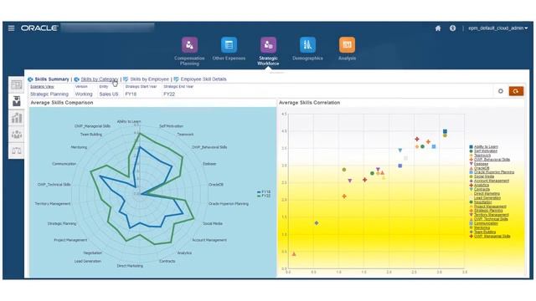Select the first sidebar overview icon
The image size is (536, 301).
tap(17, 84)
